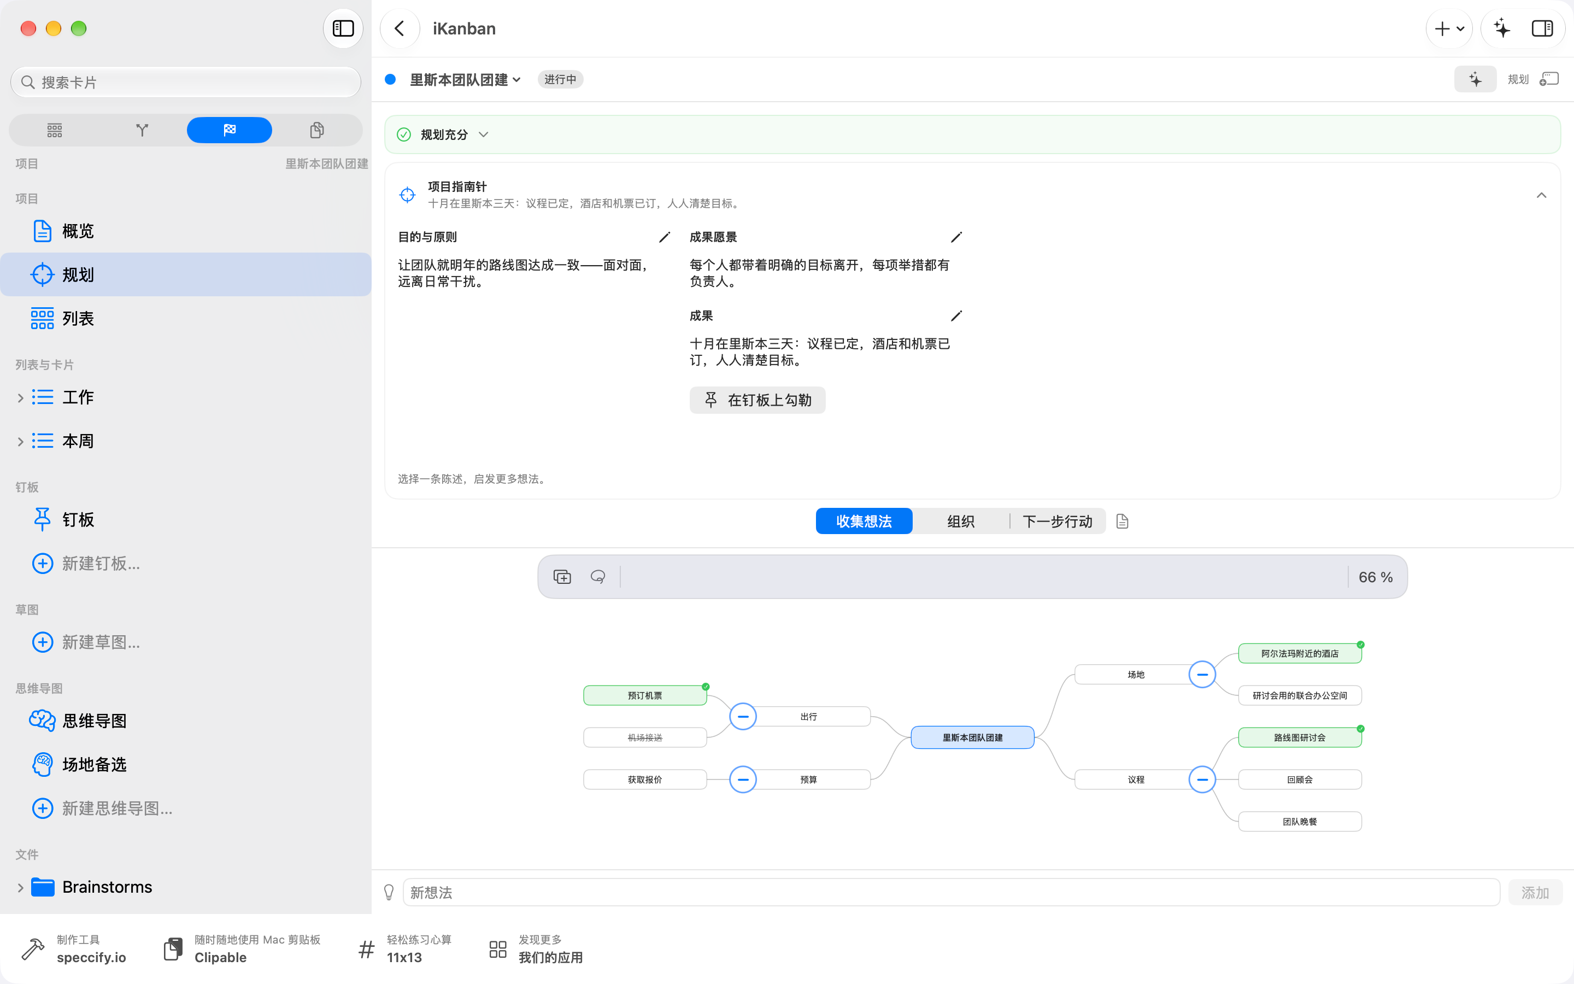
Task: Switch sidebar to grid board view
Action: coord(55,130)
